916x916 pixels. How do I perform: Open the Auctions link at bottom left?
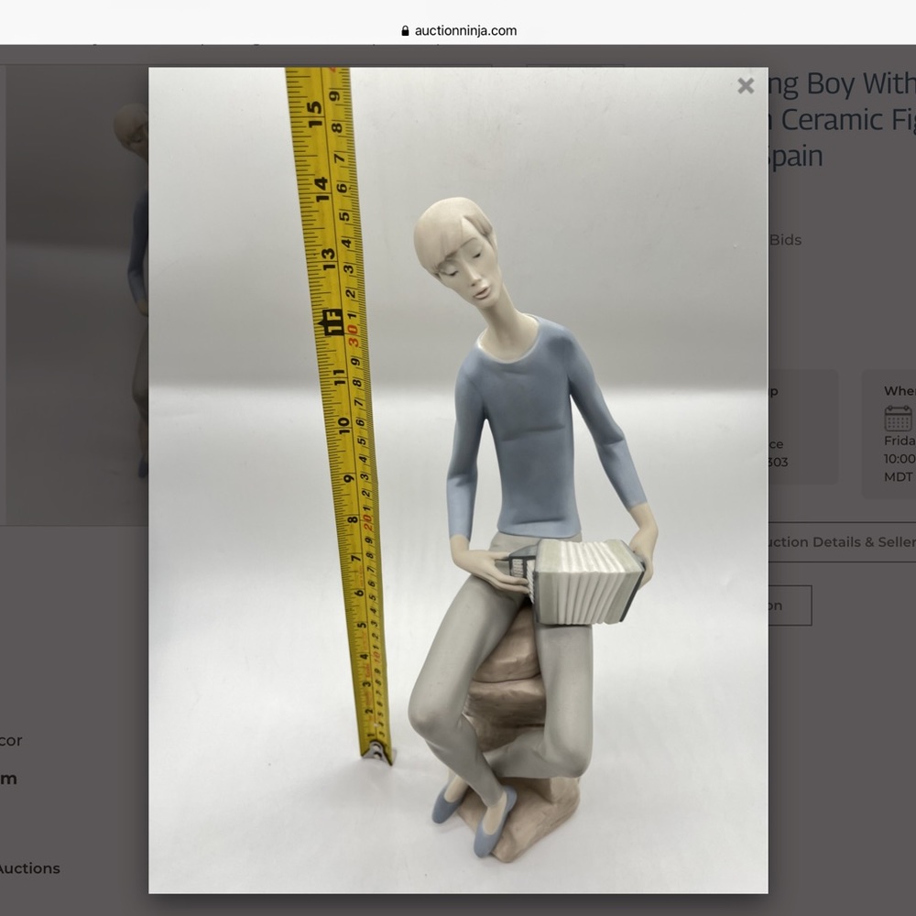point(30,868)
